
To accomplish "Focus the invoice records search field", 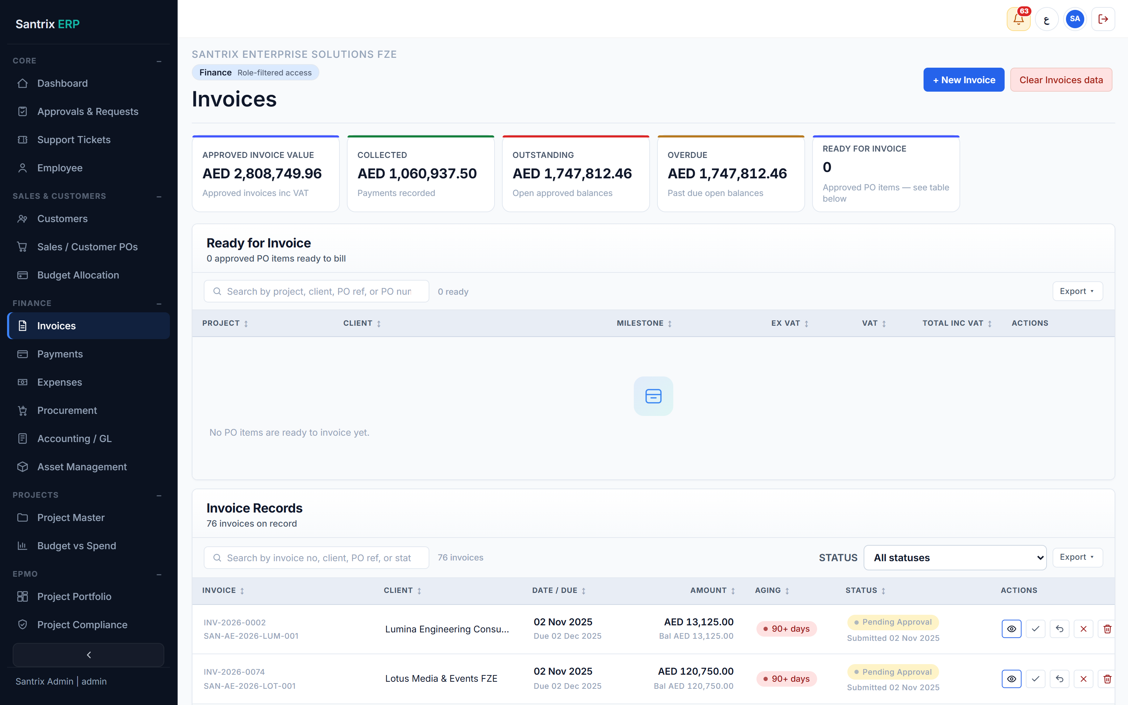I will point(317,558).
